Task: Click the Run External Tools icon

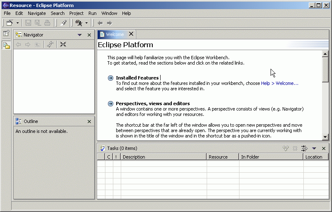Action: (78, 23)
